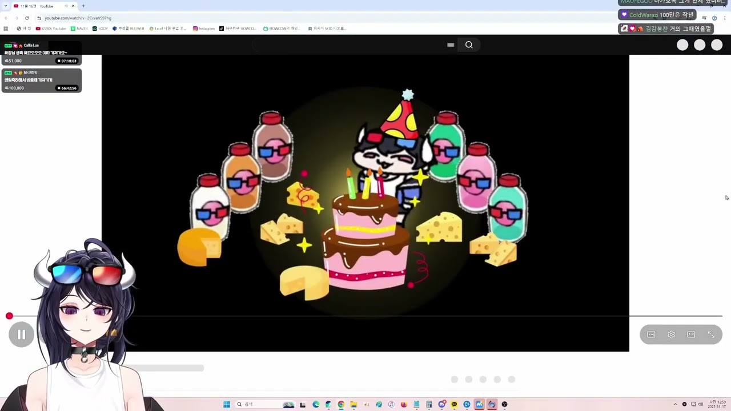Click the red playhead on the video progress bar
Screen dimensions: 731x411
click(x=9, y=316)
